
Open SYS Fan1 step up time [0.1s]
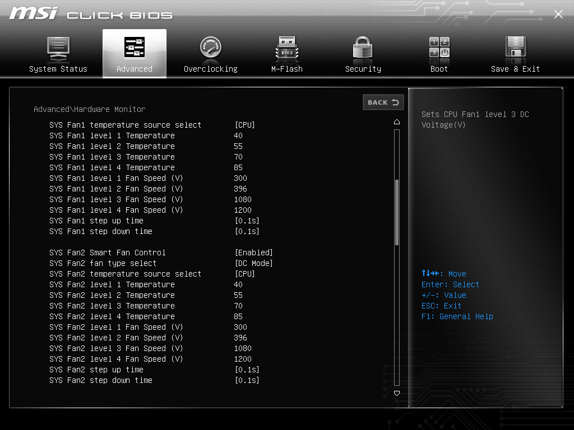tap(247, 221)
